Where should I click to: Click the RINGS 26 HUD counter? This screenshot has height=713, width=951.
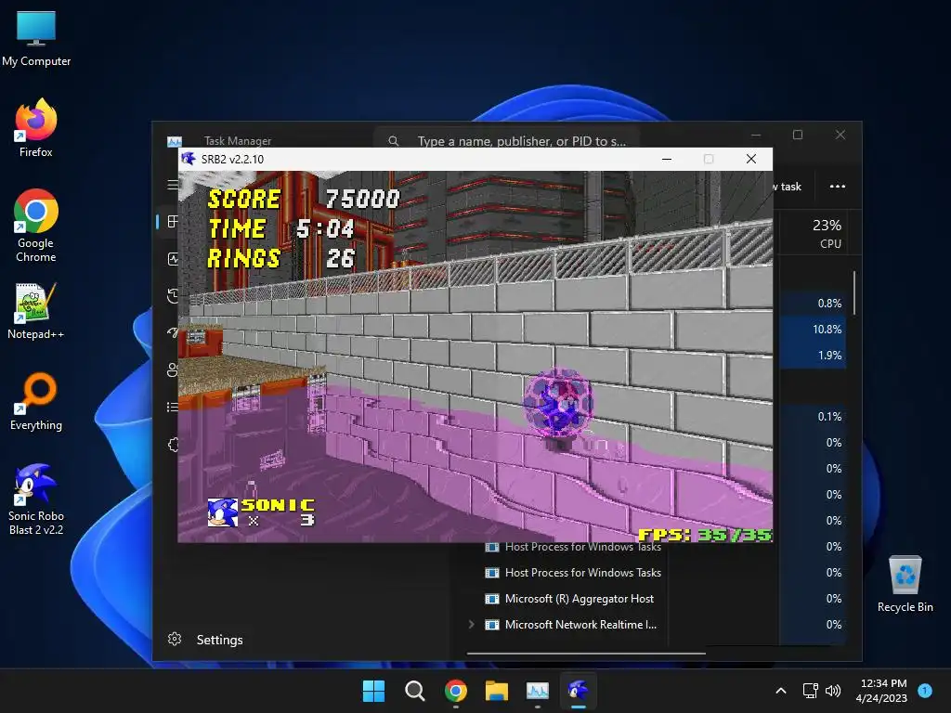coord(281,258)
